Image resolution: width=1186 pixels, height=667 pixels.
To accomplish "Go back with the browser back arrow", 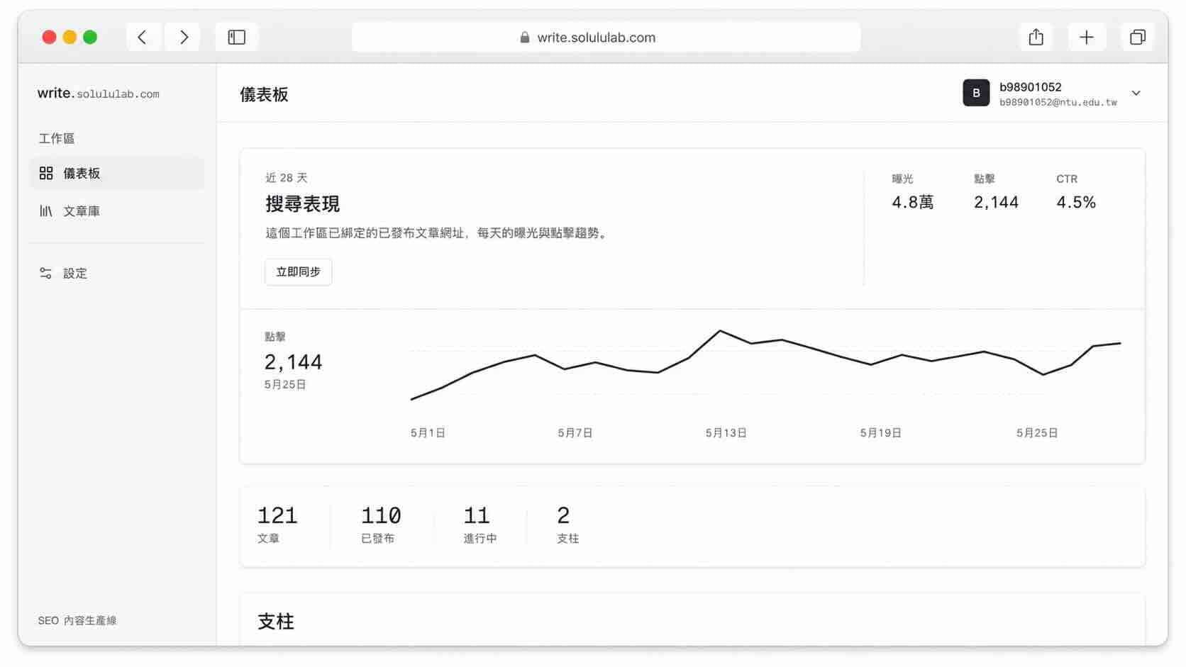I will [143, 37].
